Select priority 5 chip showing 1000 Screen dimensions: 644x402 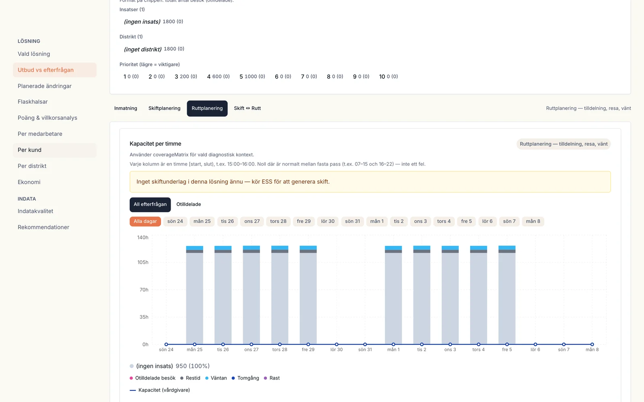point(252,76)
